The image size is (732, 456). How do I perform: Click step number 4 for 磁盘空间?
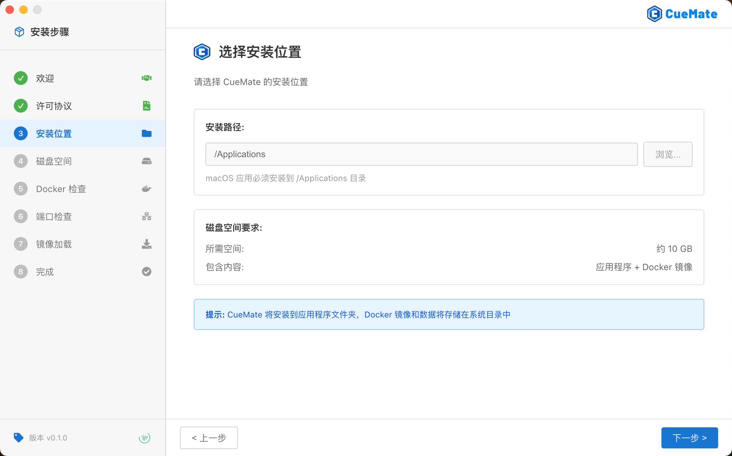[x=20, y=161]
